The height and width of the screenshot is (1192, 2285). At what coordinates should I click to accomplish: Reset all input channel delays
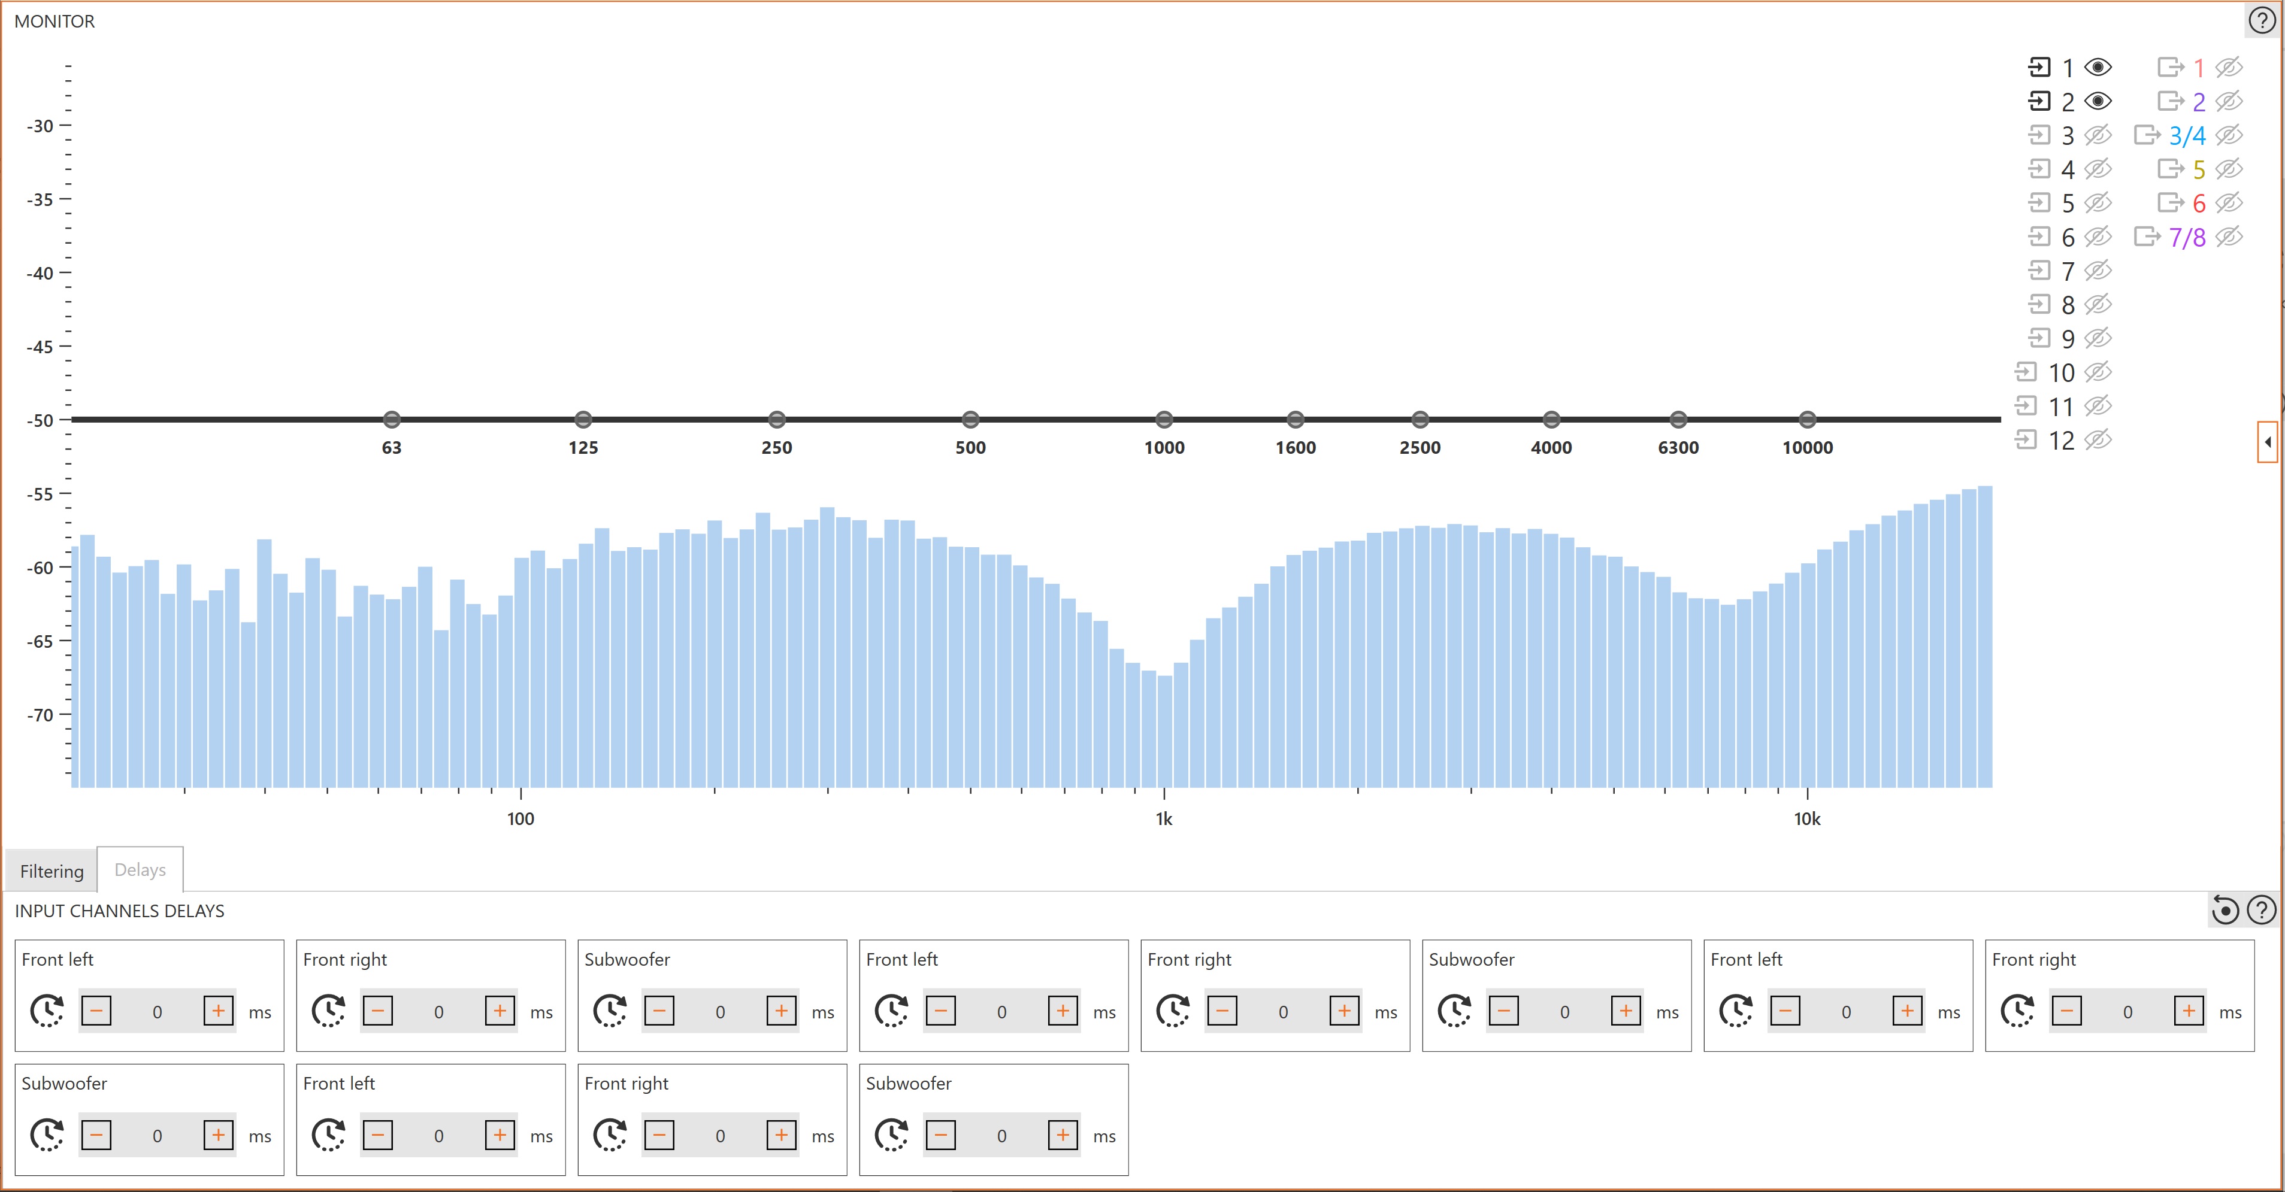point(2225,910)
